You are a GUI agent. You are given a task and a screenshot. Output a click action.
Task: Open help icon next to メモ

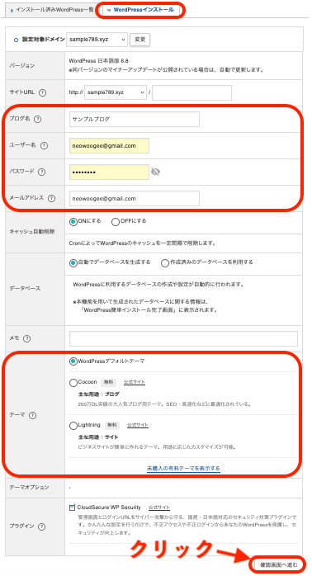(26, 338)
